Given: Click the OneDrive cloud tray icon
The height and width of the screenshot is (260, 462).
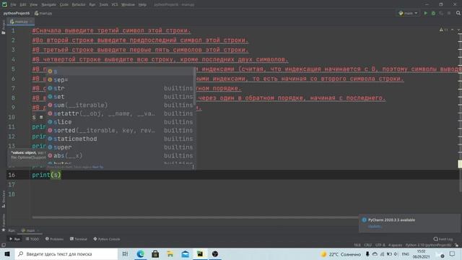Looking at the screenshot, I should [375, 253].
